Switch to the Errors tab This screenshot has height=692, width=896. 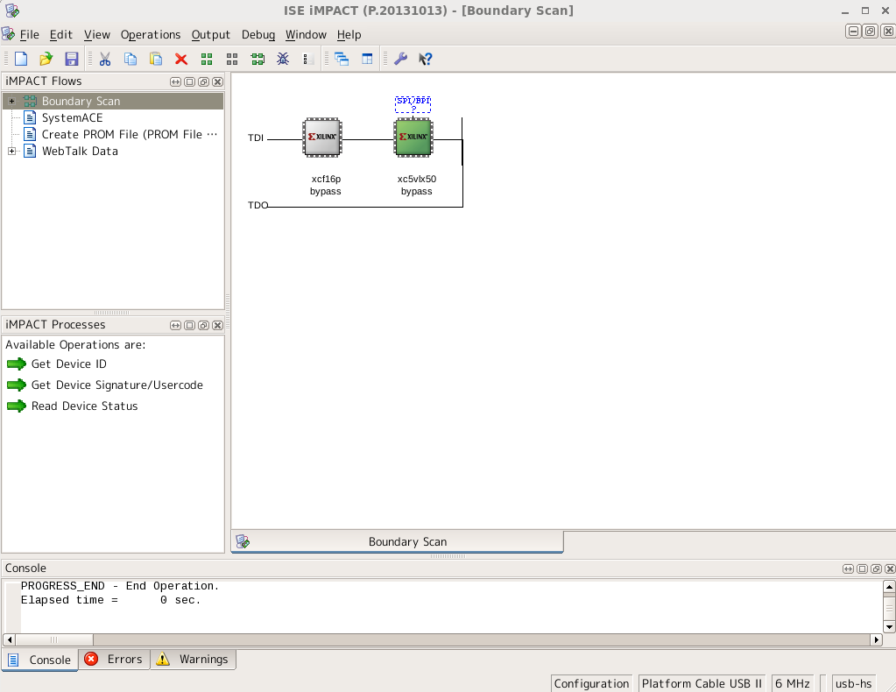(x=114, y=660)
